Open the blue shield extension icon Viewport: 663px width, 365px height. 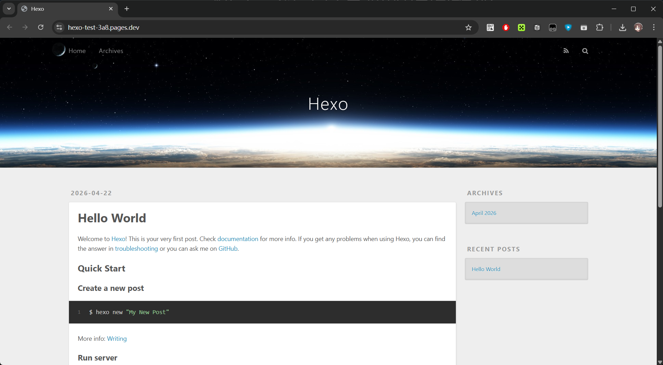click(568, 27)
